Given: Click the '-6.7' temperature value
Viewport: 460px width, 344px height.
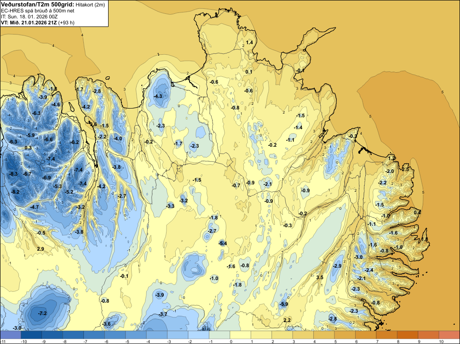Looking at the screenshot, I should (x=27, y=174).
